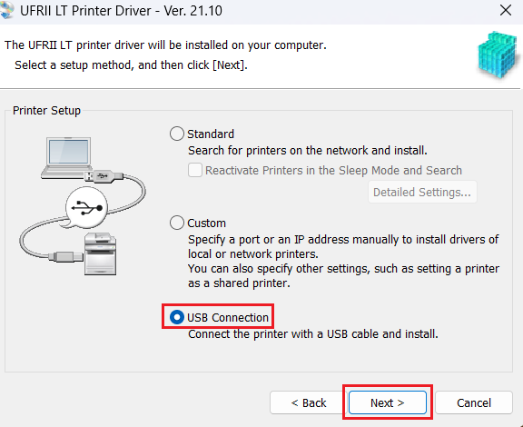523x427 pixels.
Task: Click the Next button
Action: 388,402
